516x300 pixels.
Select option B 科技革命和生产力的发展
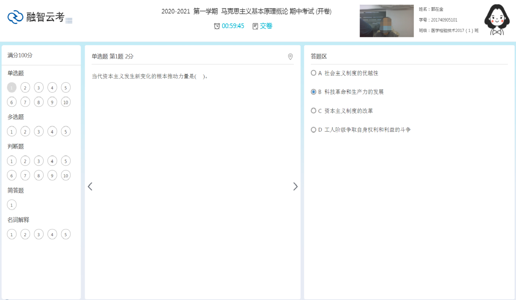click(314, 92)
